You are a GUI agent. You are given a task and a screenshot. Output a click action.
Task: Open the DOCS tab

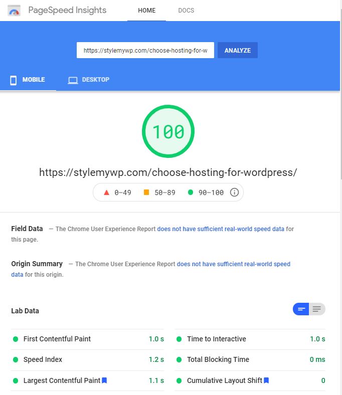[x=186, y=11]
